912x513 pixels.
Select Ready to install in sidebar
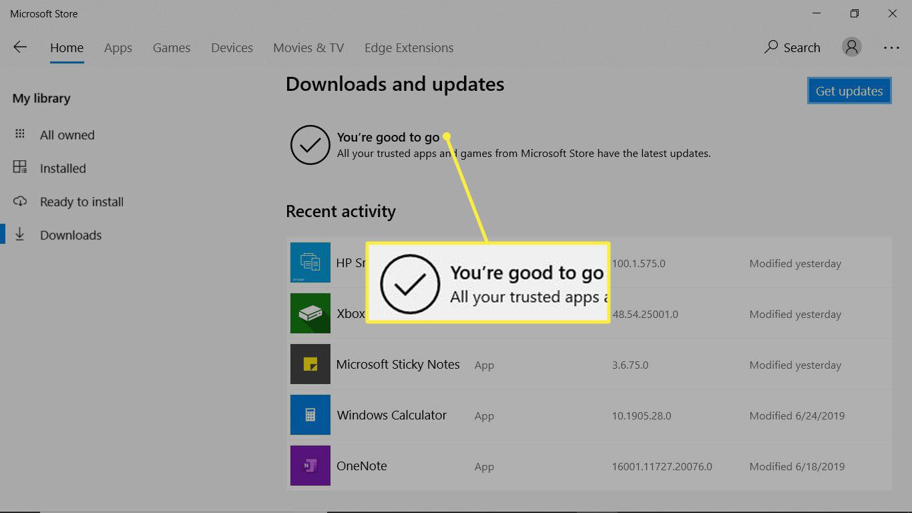81,202
